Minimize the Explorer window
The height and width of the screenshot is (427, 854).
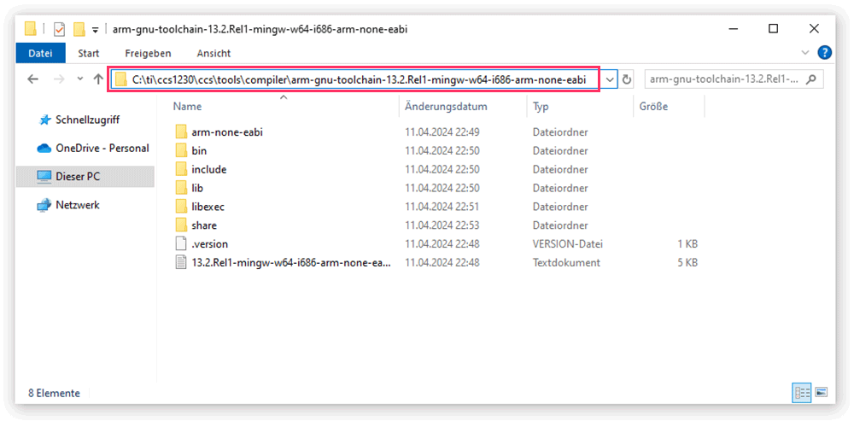coord(732,29)
